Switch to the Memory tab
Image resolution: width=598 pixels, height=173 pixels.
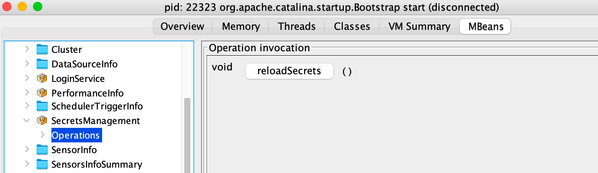tap(241, 26)
